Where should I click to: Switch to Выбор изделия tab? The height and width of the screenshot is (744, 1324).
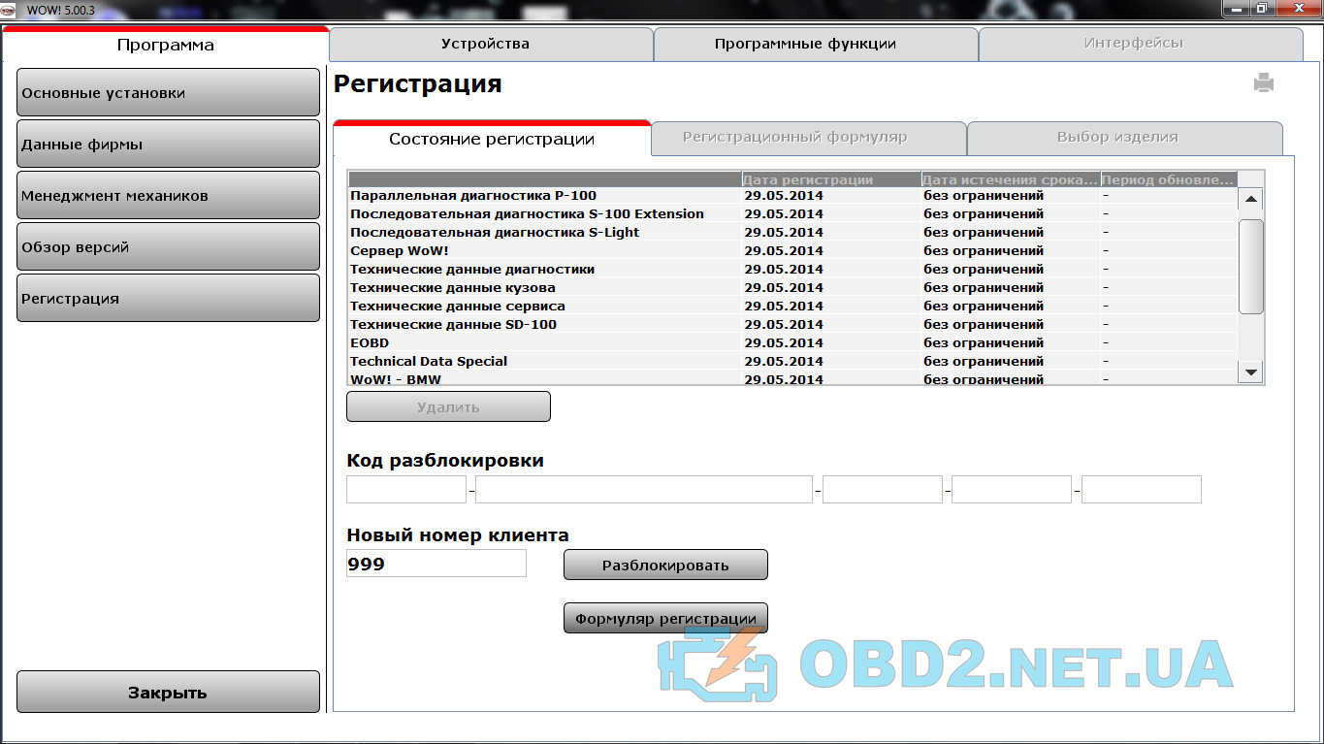tap(1125, 138)
